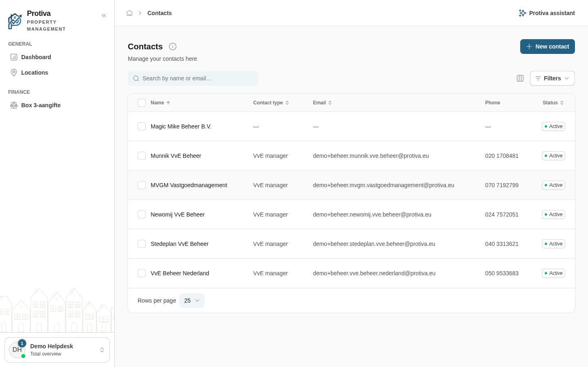This screenshot has height=367, width=588.
Task: Click the New contact button
Action: click(x=547, y=46)
